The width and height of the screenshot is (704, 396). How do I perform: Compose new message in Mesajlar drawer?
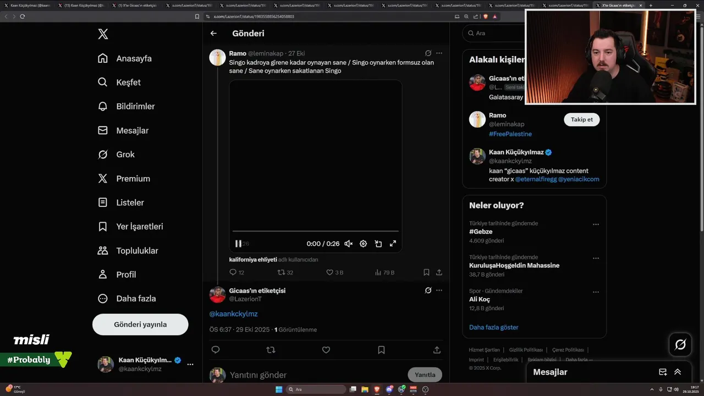663,372
